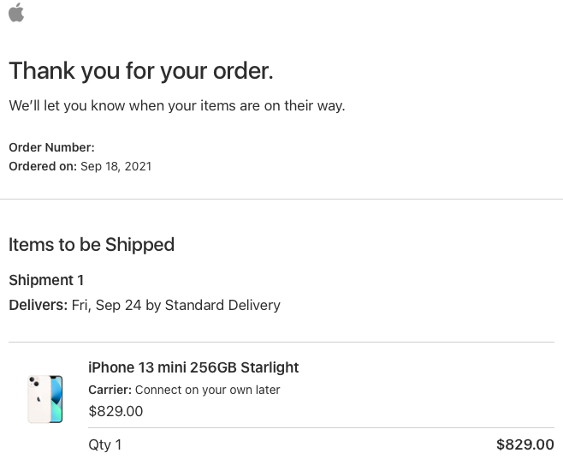Click the iPhone 13 mini 256GB Starlight title
This screenshot has width=563, height=465.
193,367
